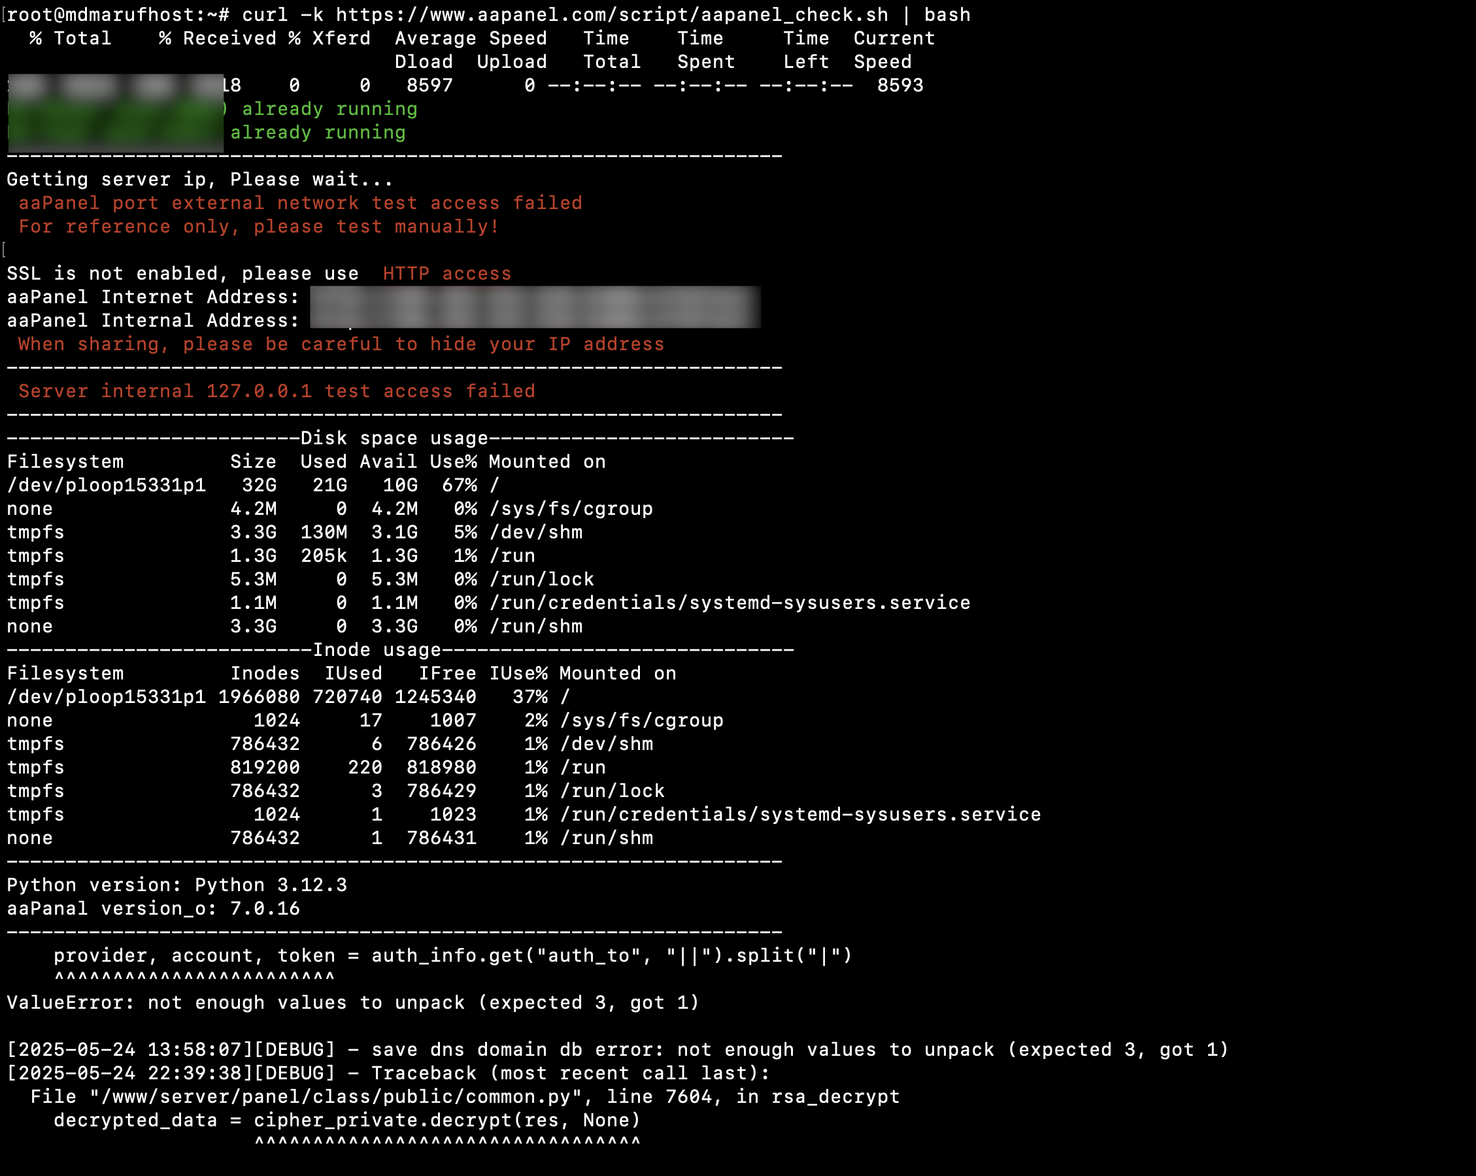Screen dimensions: 1476x1176
Task: Click the blurred IP address region
Action: [x=534, y=307]
